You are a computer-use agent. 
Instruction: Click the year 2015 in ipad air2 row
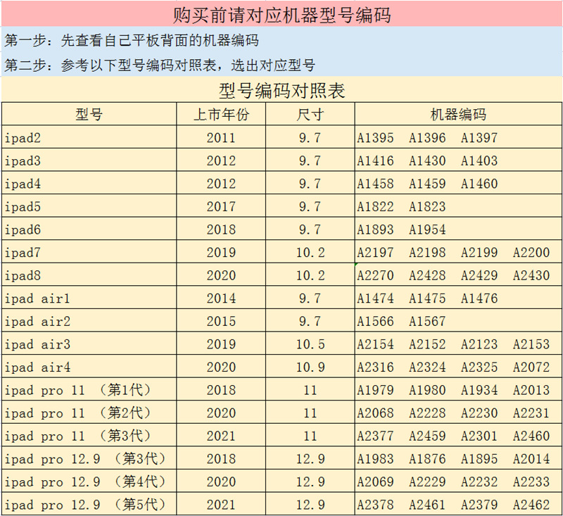[221, 322]
